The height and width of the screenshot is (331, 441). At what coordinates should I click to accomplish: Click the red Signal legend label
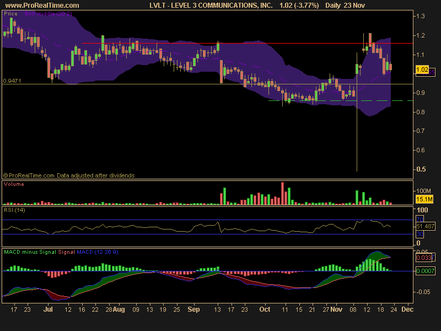66,252
